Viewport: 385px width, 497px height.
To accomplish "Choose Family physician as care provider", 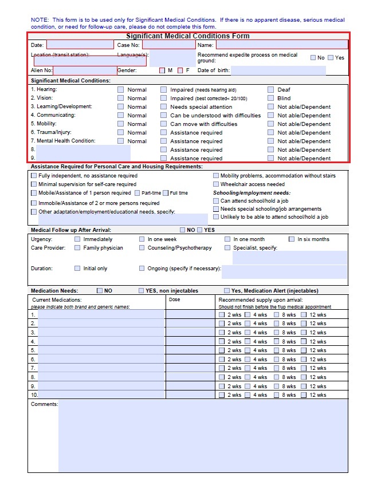I will point(77,248).
